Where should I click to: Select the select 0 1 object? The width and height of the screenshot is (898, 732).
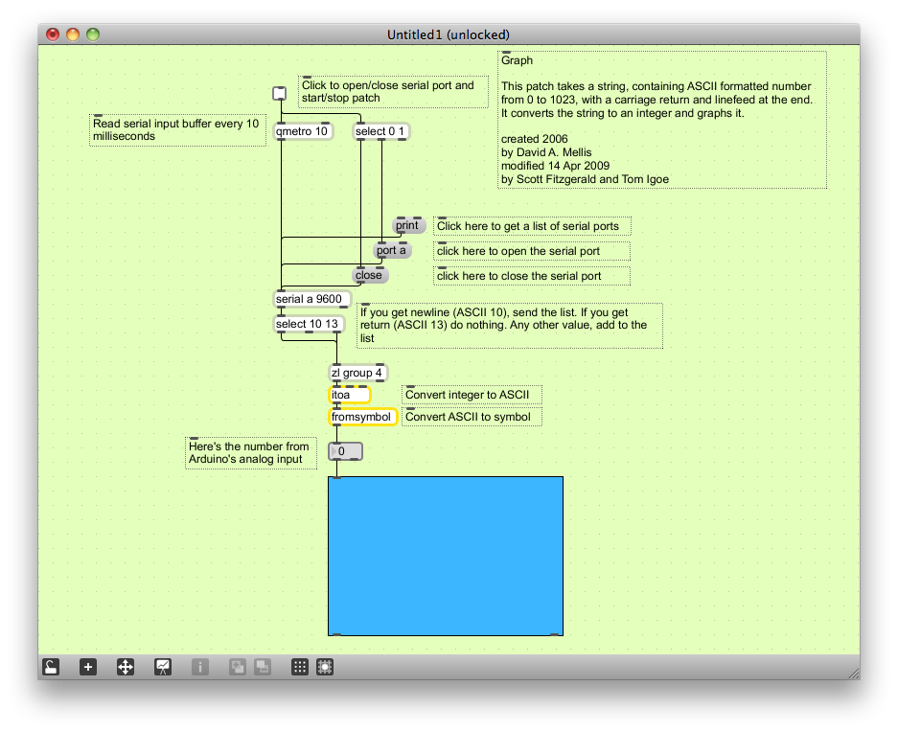click(380, 131)
